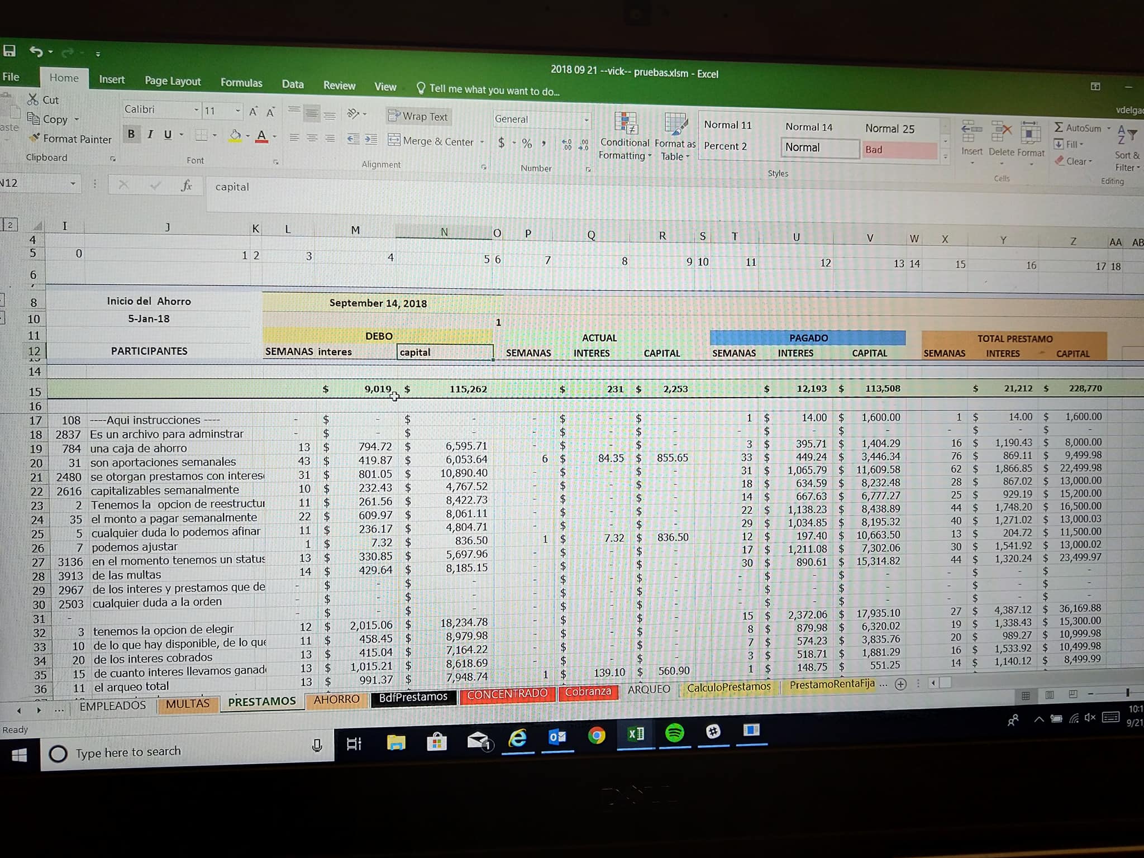Image resolution: width=1144 pixels, height=858 pixels.
Task: Toggle Bold formatting
Action: tap(131, 134)
